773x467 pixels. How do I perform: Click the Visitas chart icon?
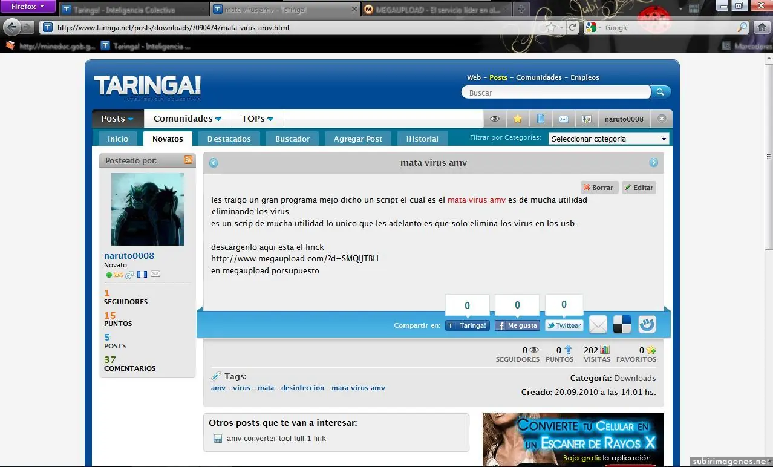pyautogui.click(x=605, y=350)
